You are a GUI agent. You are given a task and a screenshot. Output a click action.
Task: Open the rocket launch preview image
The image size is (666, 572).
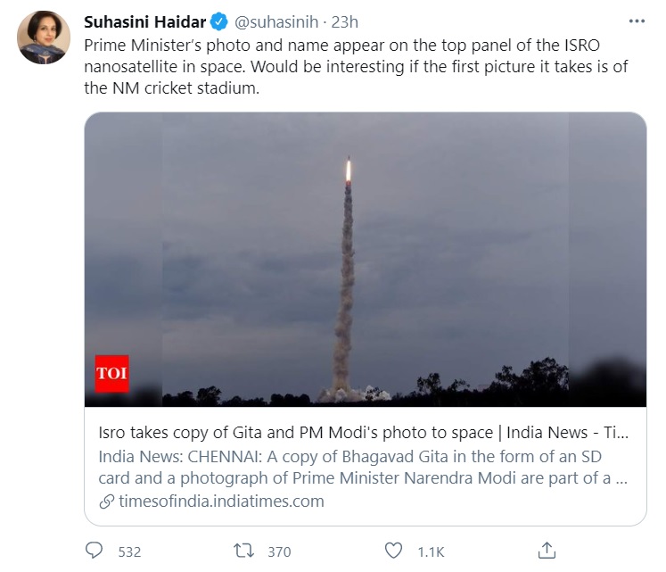tap(365, 259)
